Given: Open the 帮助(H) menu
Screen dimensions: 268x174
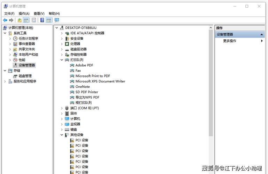Looking at the screenshot, I should coord(54,14).
